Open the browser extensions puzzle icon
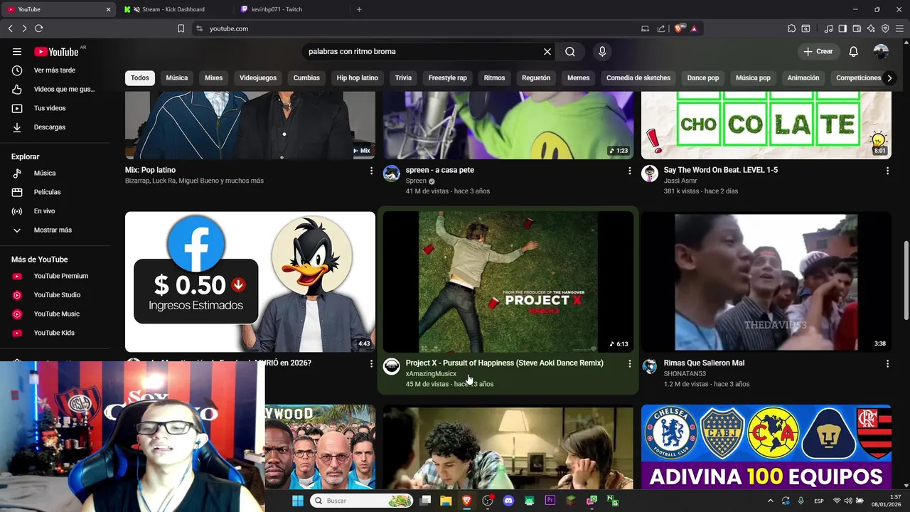The image size is (910, 512). [791, 28]
